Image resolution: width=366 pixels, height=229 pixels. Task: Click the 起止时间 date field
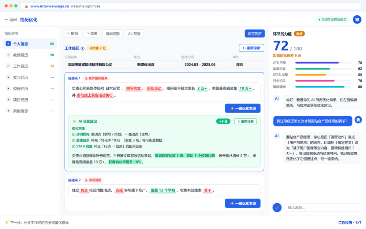[x=206, y=64]
